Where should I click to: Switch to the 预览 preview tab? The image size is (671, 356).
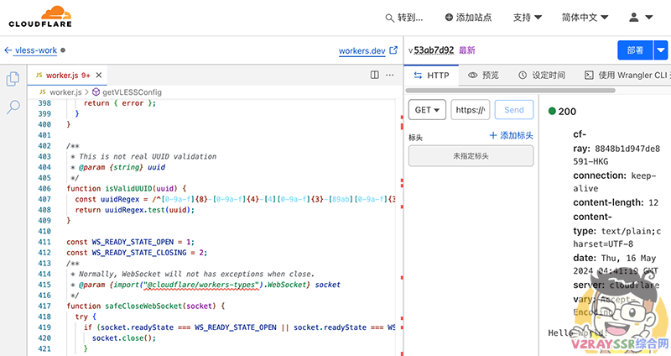tap(484, 75)
